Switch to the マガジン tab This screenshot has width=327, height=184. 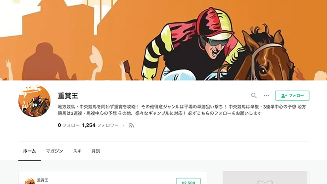54,151
